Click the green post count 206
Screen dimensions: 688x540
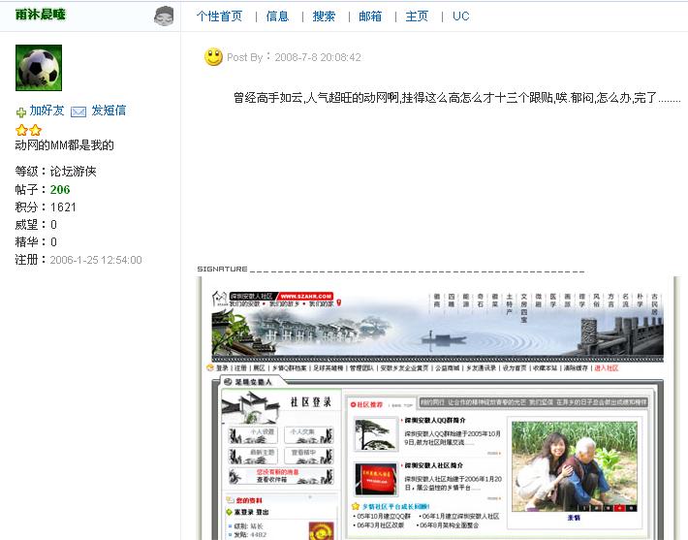(60, 189)
